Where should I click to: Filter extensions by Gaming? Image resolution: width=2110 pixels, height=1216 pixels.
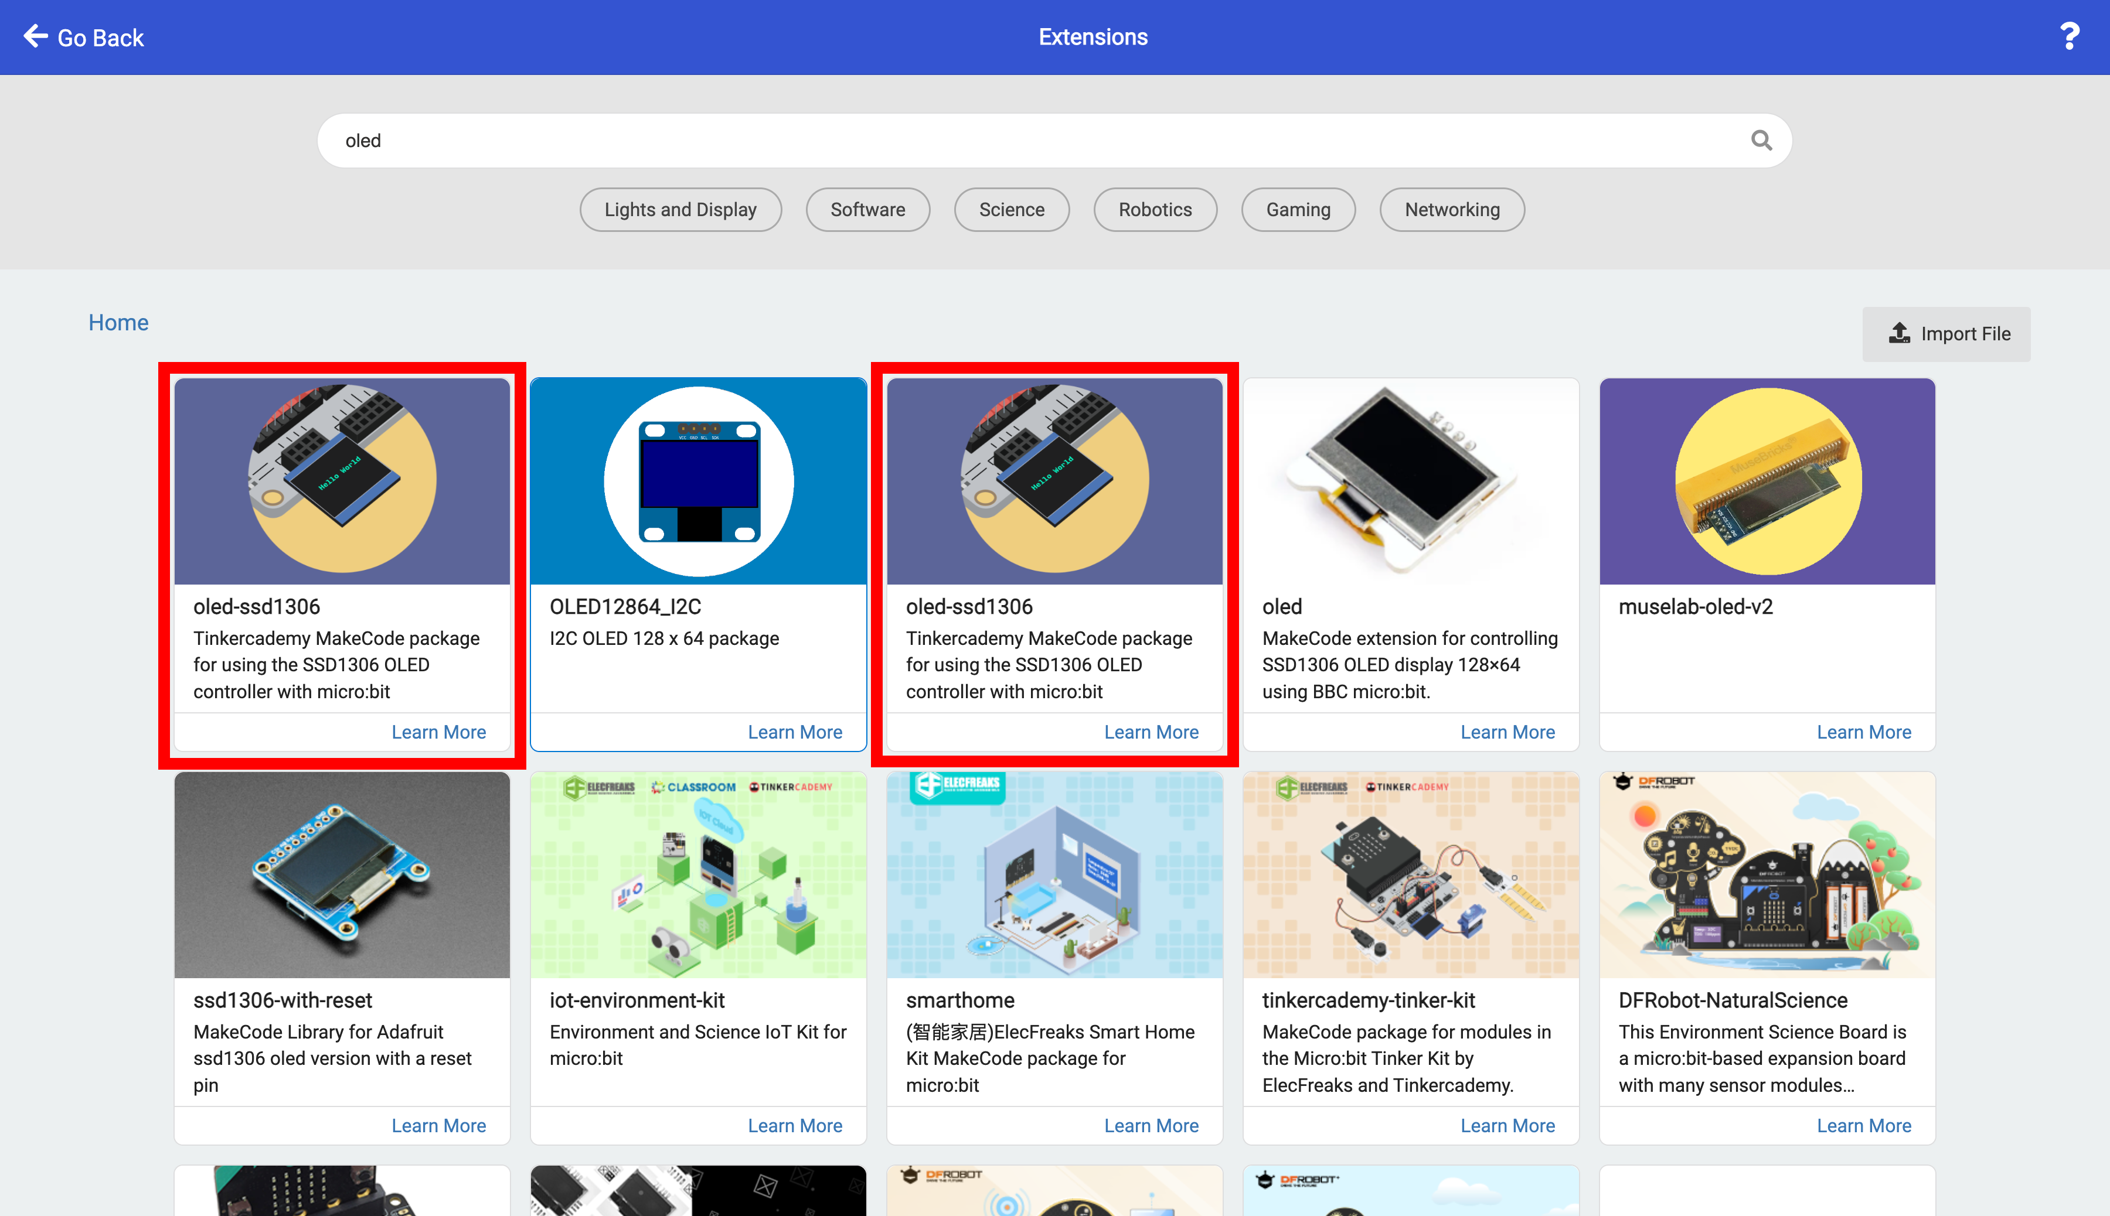tap(1298, 210)
